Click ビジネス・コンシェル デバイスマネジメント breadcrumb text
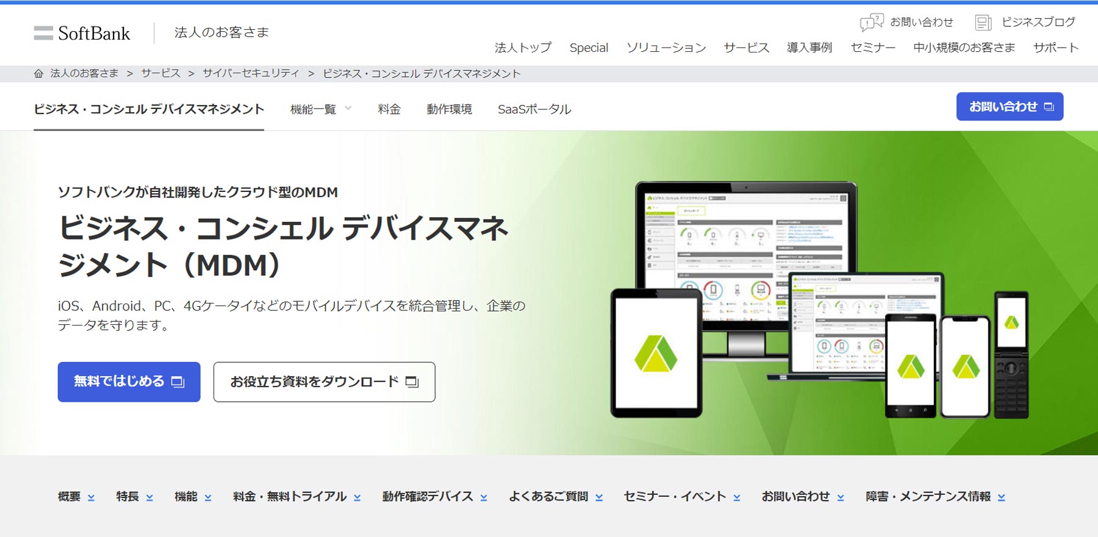This screenshot has width=1098, height=537. point(422,73)
